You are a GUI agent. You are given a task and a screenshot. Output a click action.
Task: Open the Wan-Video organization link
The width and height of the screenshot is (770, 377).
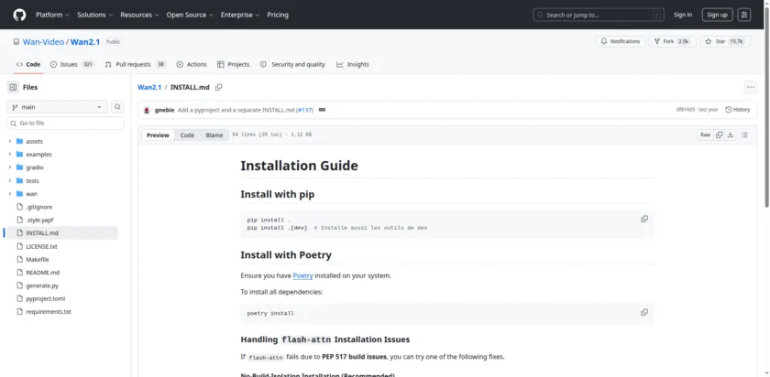point(43,42)
